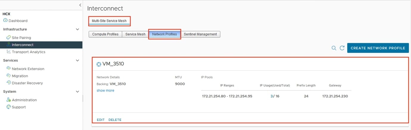This screenshot has width=411, height=130.
Task: Click the refresh icon beside search
Action: pos(342,48)
